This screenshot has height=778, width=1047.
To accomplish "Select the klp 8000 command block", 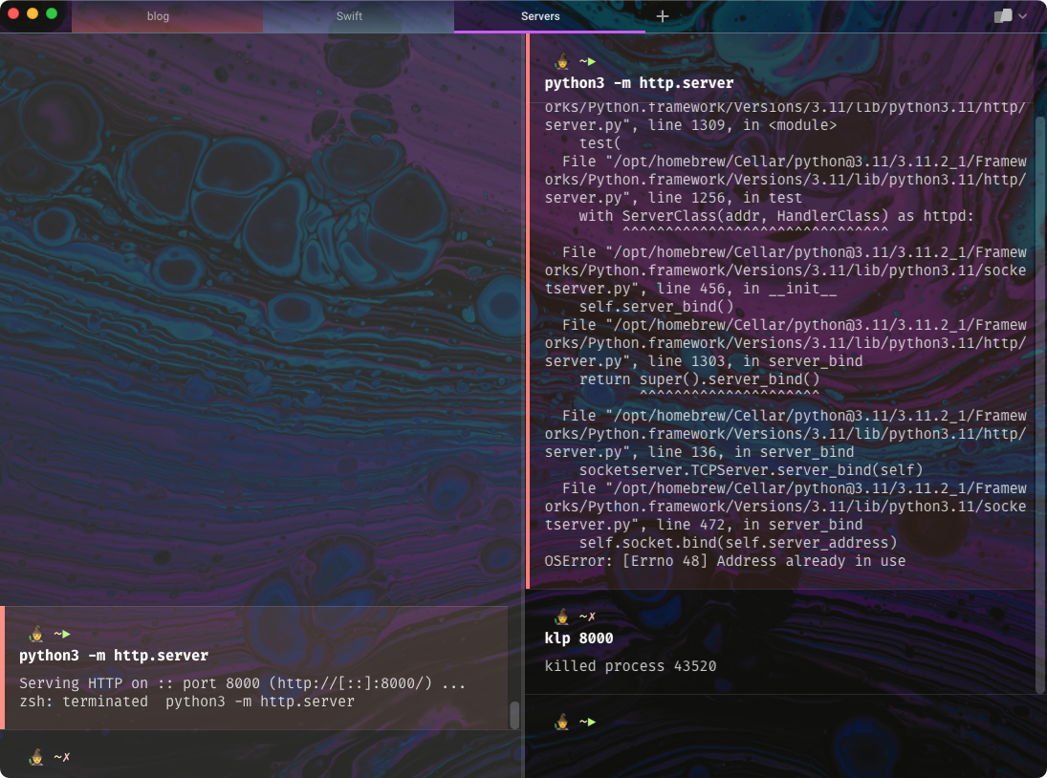I will click(578, 638).
